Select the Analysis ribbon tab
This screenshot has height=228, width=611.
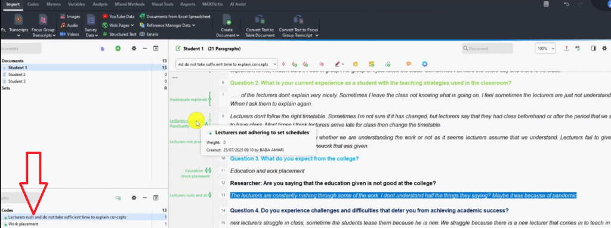pyautogui.click(x=100, y=4)
